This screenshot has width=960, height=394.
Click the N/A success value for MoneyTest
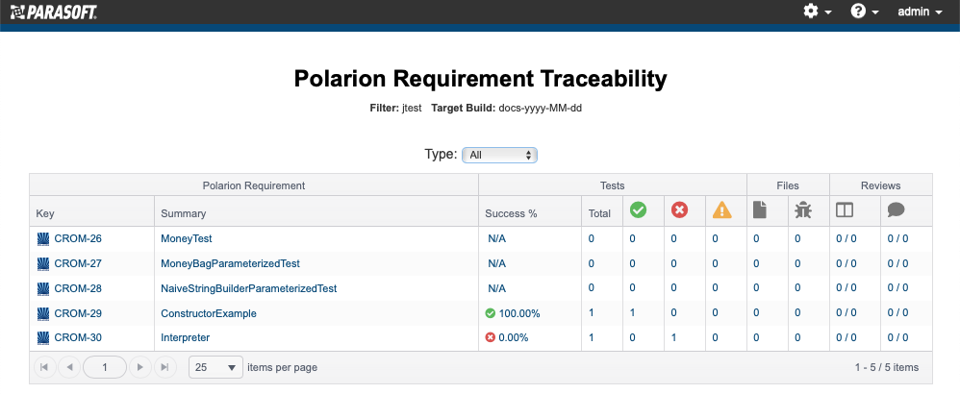[496, 238]
